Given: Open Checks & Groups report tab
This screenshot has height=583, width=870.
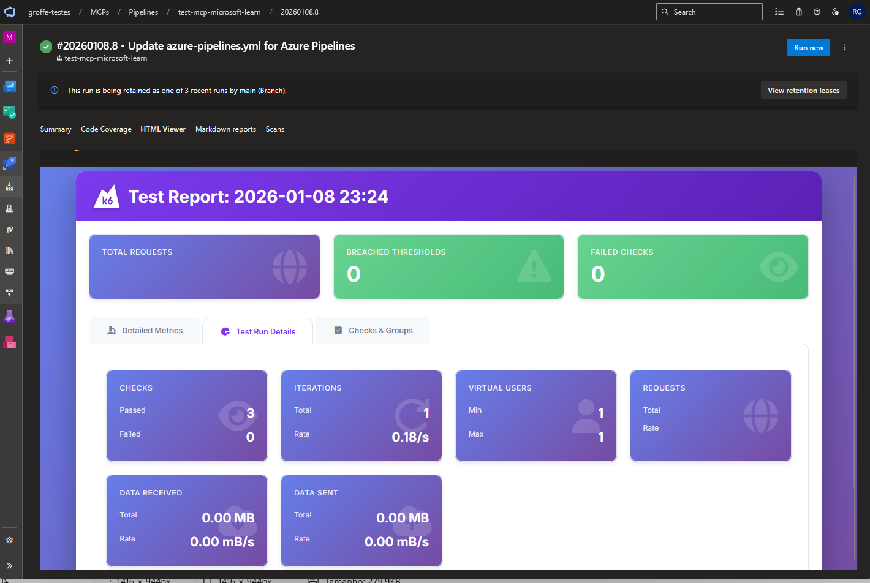Looking at the screenshot, I should click(373, 331).
